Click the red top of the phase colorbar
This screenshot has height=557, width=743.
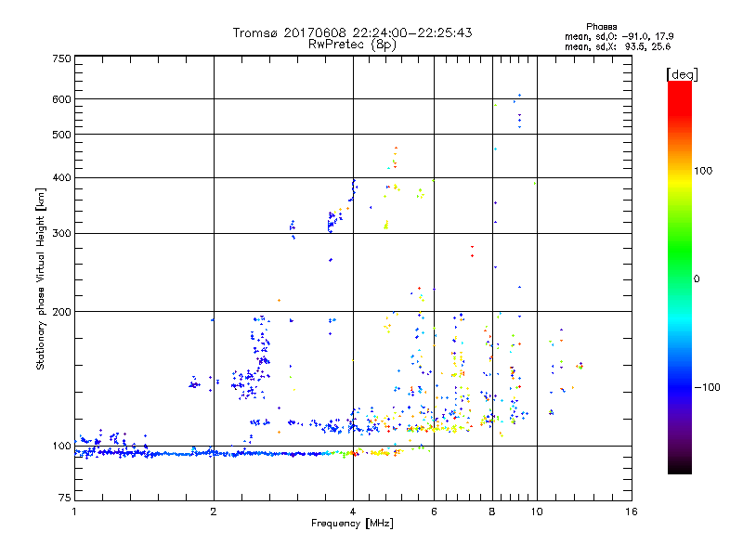pos(679,86)
